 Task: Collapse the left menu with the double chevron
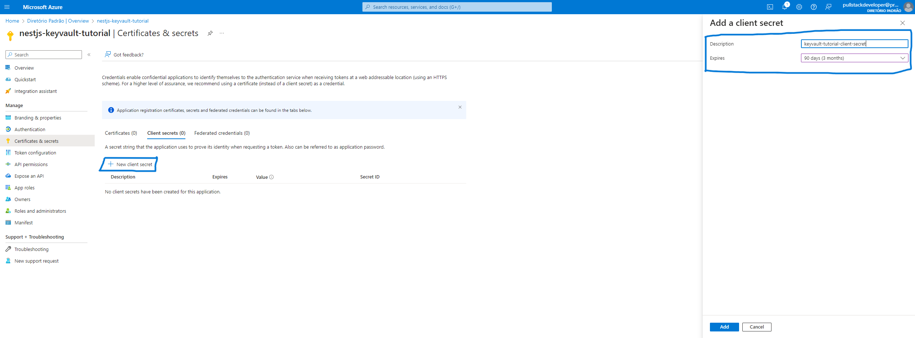coord(89,55)
